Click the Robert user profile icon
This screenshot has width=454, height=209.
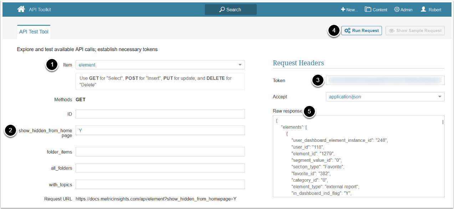423,10
